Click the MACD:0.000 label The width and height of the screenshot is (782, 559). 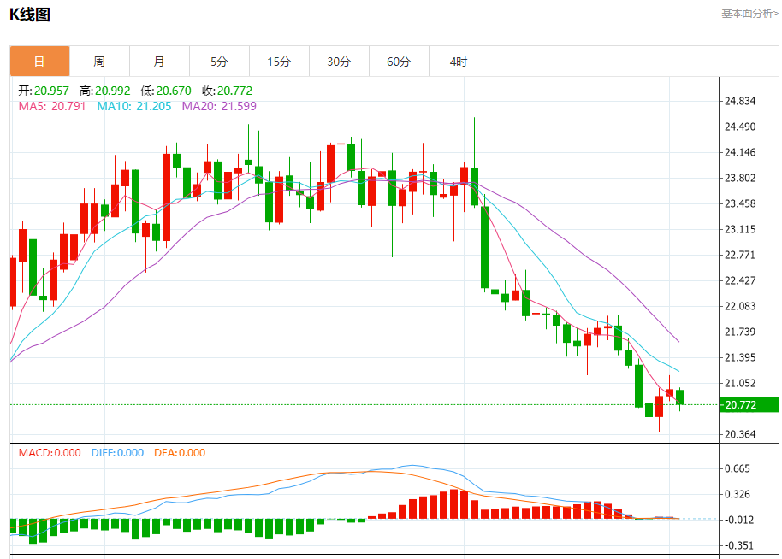point(50,453)
